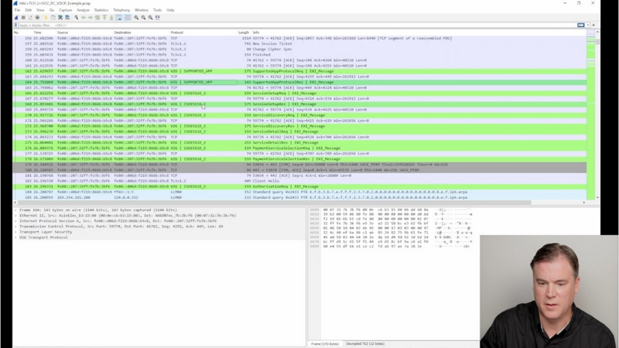Open the Telephony menu
619x348 pixels.
(x=121, y=10)
